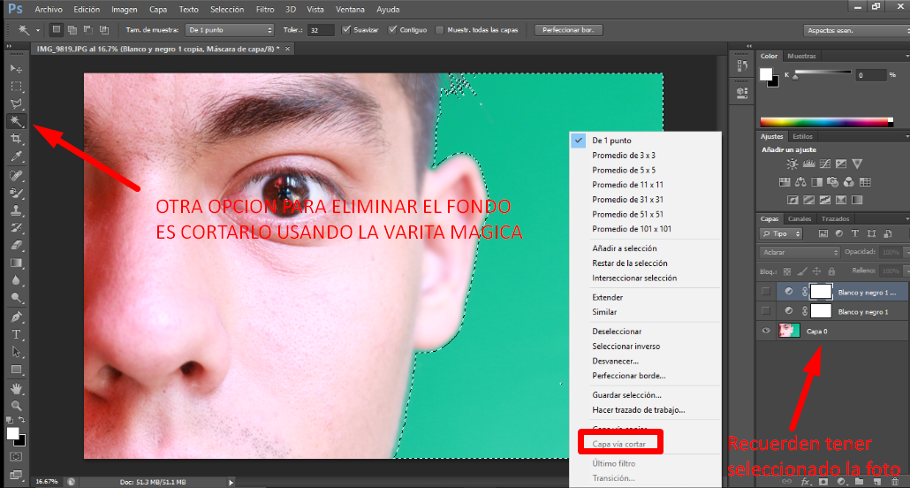Open layer filter Tipo dropdown

coord(780,233)
